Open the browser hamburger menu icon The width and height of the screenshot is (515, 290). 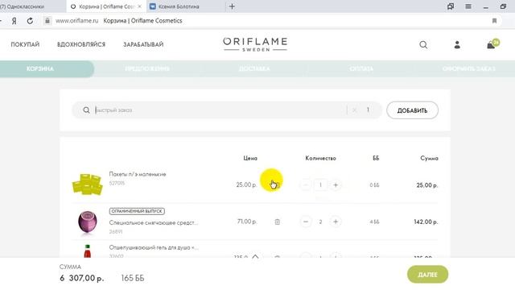tap(468, 6)
